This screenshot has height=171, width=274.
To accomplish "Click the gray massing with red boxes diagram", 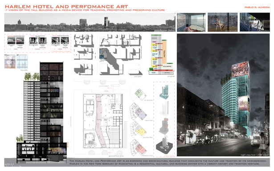I will 164,126.
